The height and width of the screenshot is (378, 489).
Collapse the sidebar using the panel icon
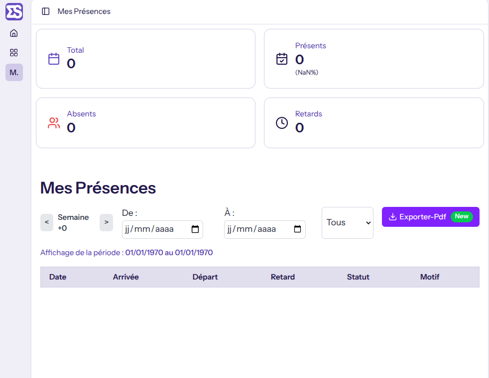pos(45,11)
